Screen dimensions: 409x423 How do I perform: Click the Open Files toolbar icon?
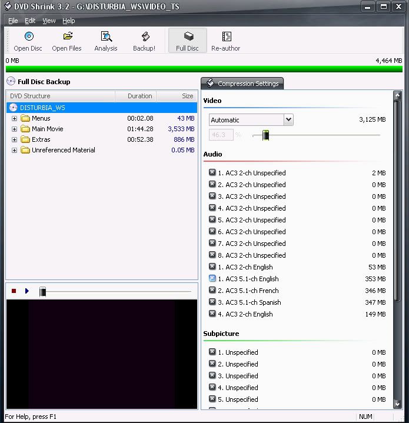pyautogui.click(x=68, y=36)
